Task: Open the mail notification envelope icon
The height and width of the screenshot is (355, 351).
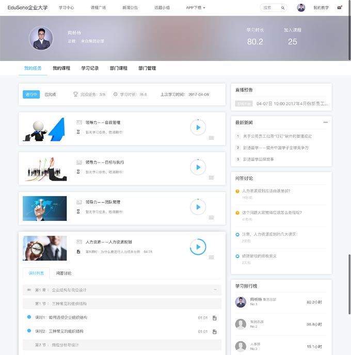Action: (x=339, y=8)
